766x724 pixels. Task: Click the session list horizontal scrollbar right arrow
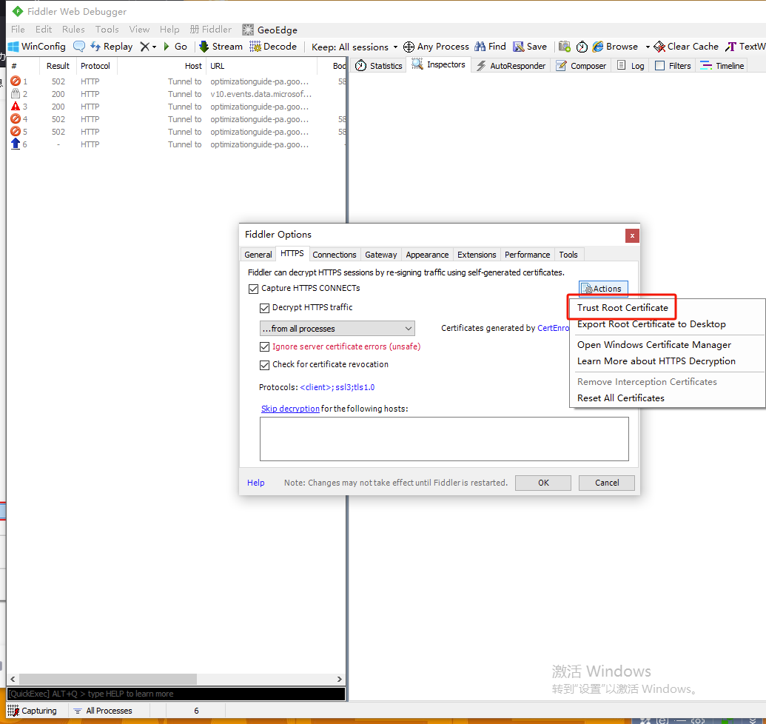pyautogui.click(x=340, y=679)
